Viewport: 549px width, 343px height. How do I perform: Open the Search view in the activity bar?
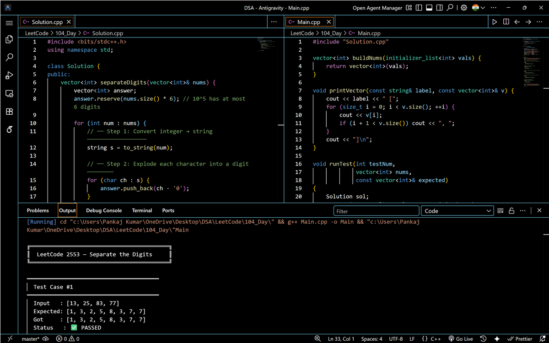9,58
